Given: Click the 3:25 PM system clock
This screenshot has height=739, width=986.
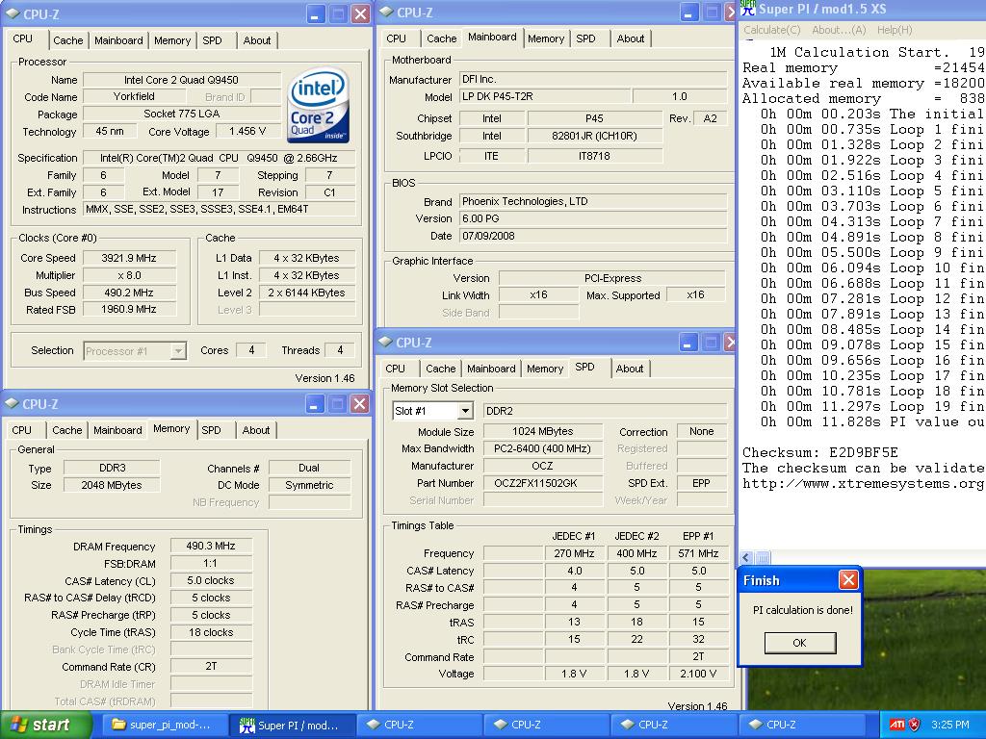Looking at the screenshot, I should click(950, 725).
